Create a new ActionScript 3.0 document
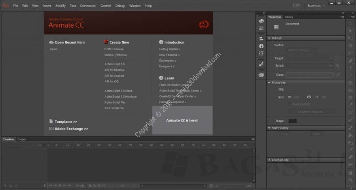Screen dimensions: 356x190 tap(114, 64)
